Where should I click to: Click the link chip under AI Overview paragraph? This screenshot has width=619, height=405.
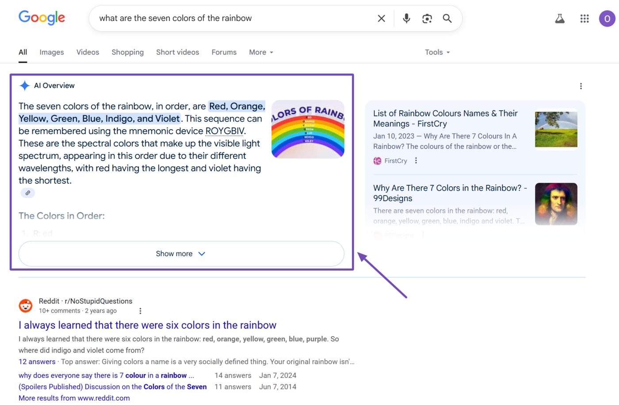[28, 193]
